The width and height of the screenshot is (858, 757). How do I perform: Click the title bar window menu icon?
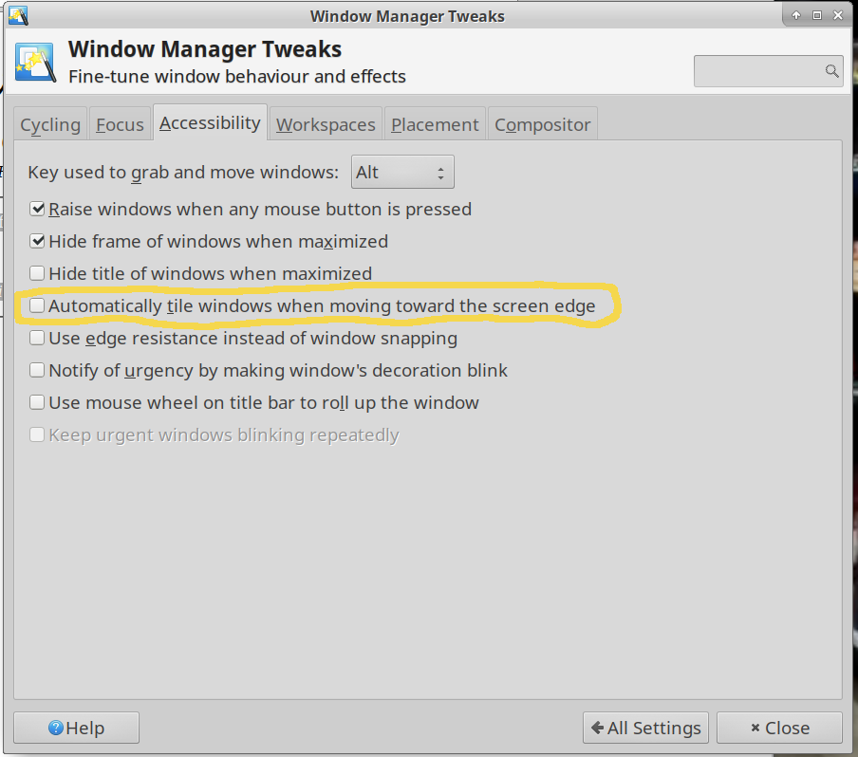[x=18, y=16]
